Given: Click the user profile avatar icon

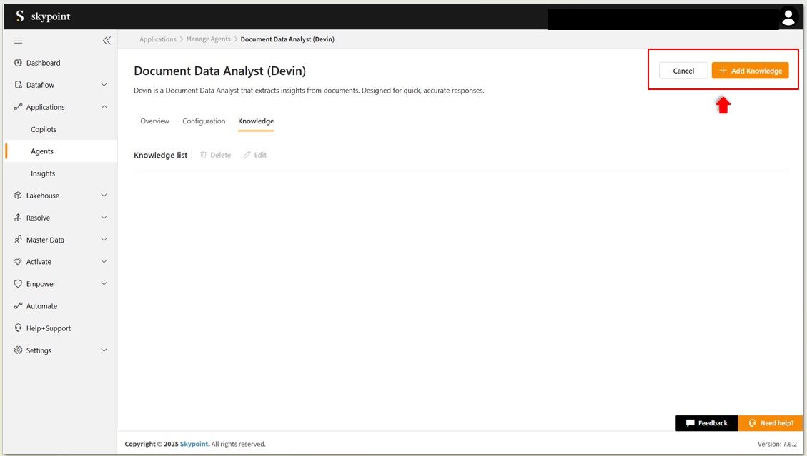Looking at the screenshot, I should click(x=788, y=17).
